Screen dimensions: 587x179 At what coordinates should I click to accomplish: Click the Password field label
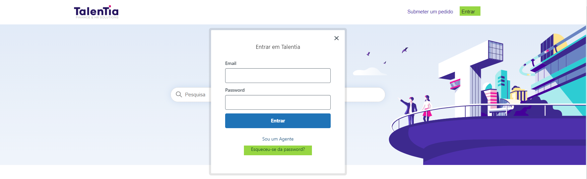[x=235, y=90]
